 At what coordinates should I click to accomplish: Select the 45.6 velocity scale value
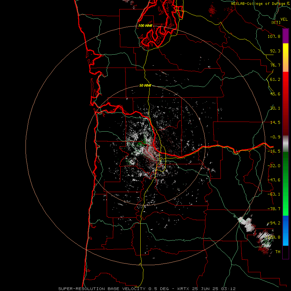[275, 94]
